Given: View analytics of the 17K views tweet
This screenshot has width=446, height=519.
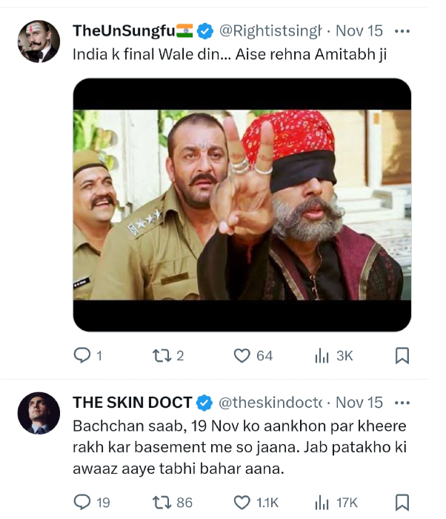Looking at the screenshot, I should pos(322,502).
